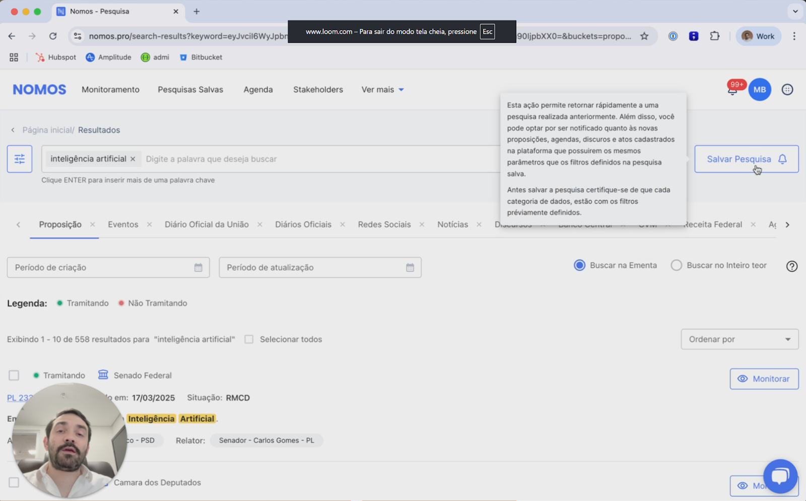Viewport: 806px width, 501px height.
Task: Open the apps grid icon beside avatar
Action: pos(787,90)
